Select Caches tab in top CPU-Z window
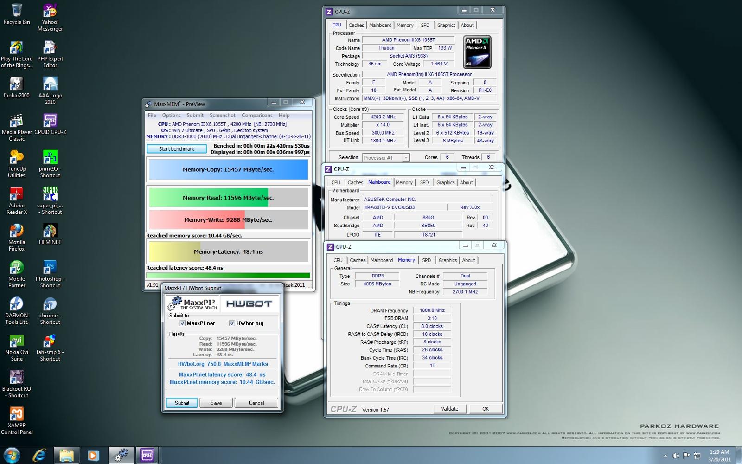This screenshot has height=464, width=742. click(x=356, y=26)
